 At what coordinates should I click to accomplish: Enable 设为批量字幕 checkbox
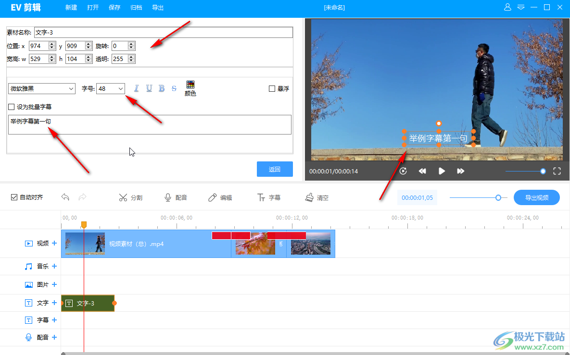coord(11,107)
